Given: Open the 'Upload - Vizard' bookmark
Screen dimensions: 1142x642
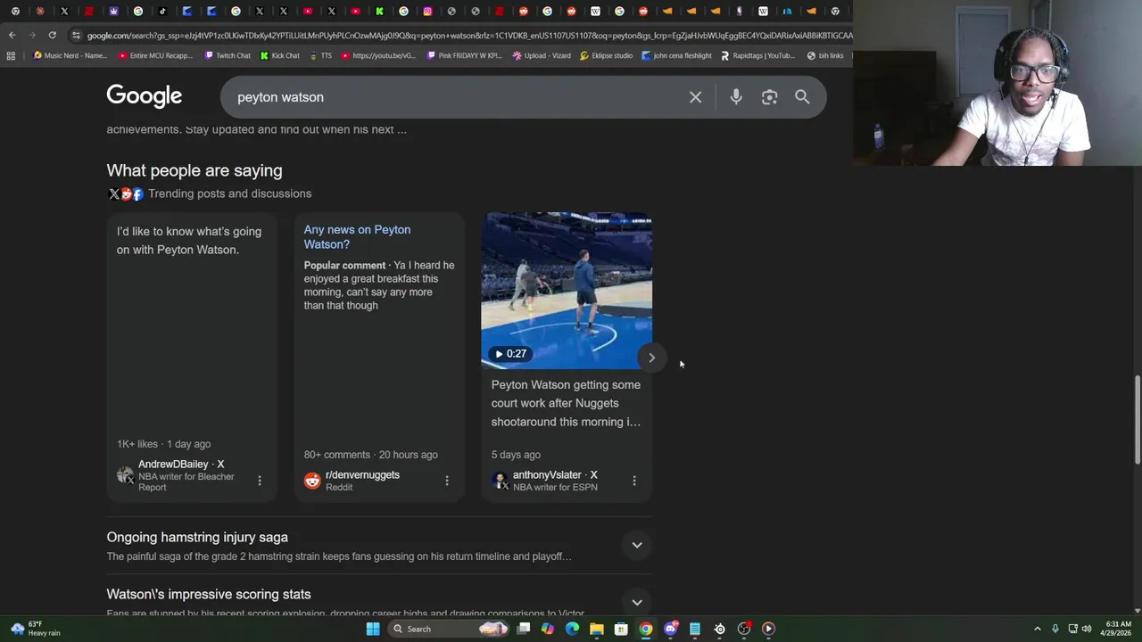Looking at the screenshot, I should point(542,55).
